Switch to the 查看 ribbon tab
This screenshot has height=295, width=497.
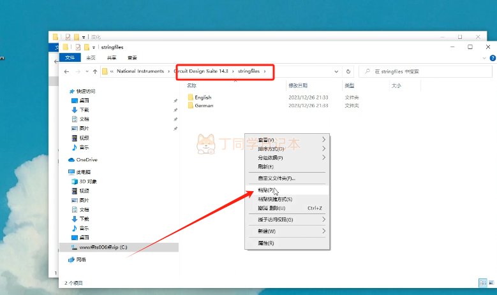coord(132,57)
